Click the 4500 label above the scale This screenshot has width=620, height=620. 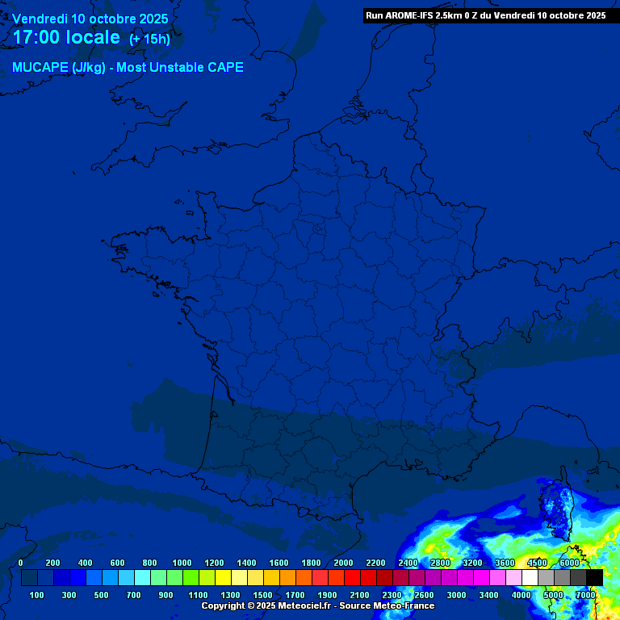tap(537, 563)
